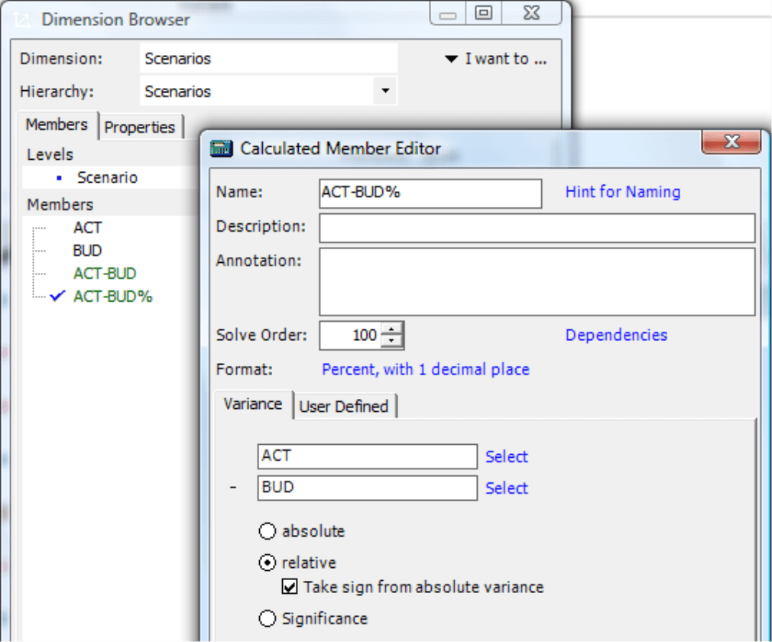Toggle Take sign from absolute variance
This screenshot has width=772, height=642.
290,587
